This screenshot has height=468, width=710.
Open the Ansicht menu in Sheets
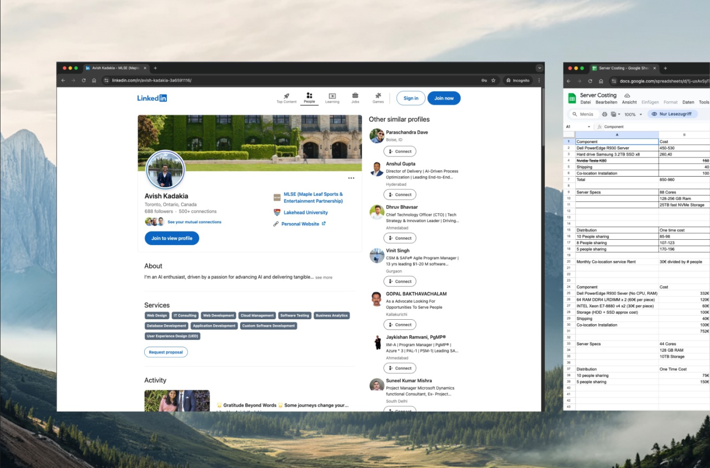point(629,102)
